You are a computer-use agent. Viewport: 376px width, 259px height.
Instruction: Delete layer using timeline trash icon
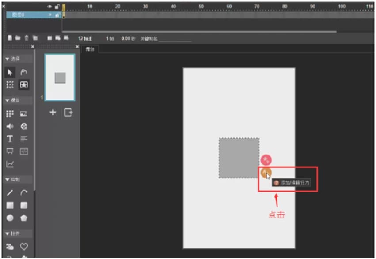[26, 38]
